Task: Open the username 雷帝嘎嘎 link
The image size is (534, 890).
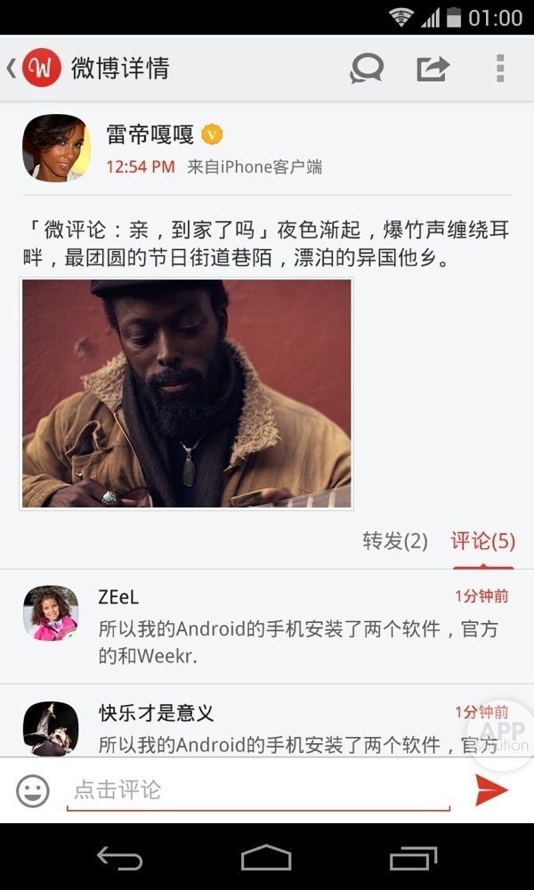Action: 150,134
